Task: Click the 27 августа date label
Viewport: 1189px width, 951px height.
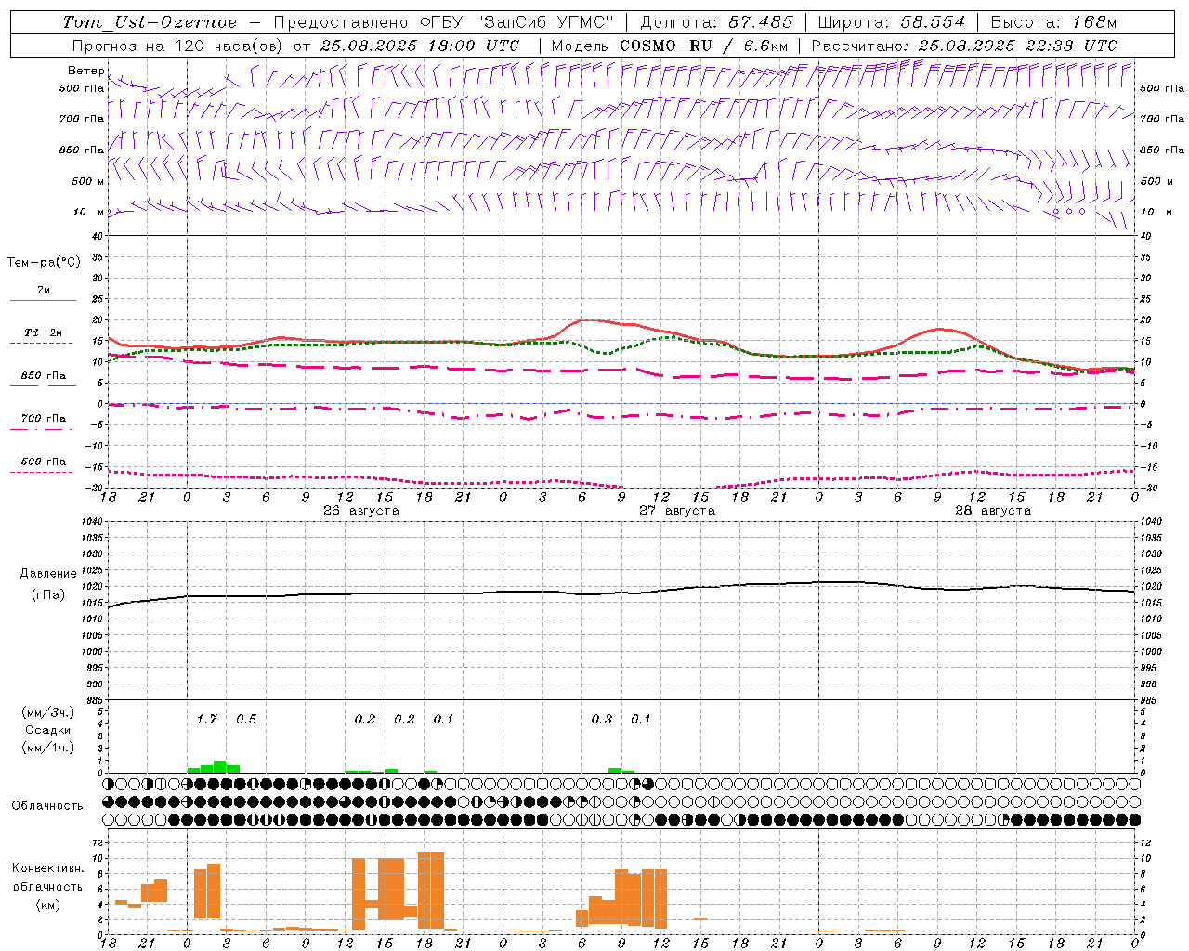Action: click(677, 511)
